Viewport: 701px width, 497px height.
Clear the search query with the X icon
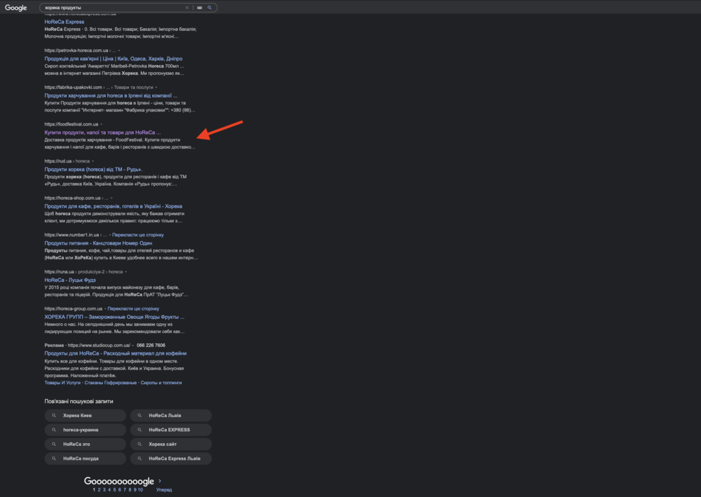coord(187,8)
